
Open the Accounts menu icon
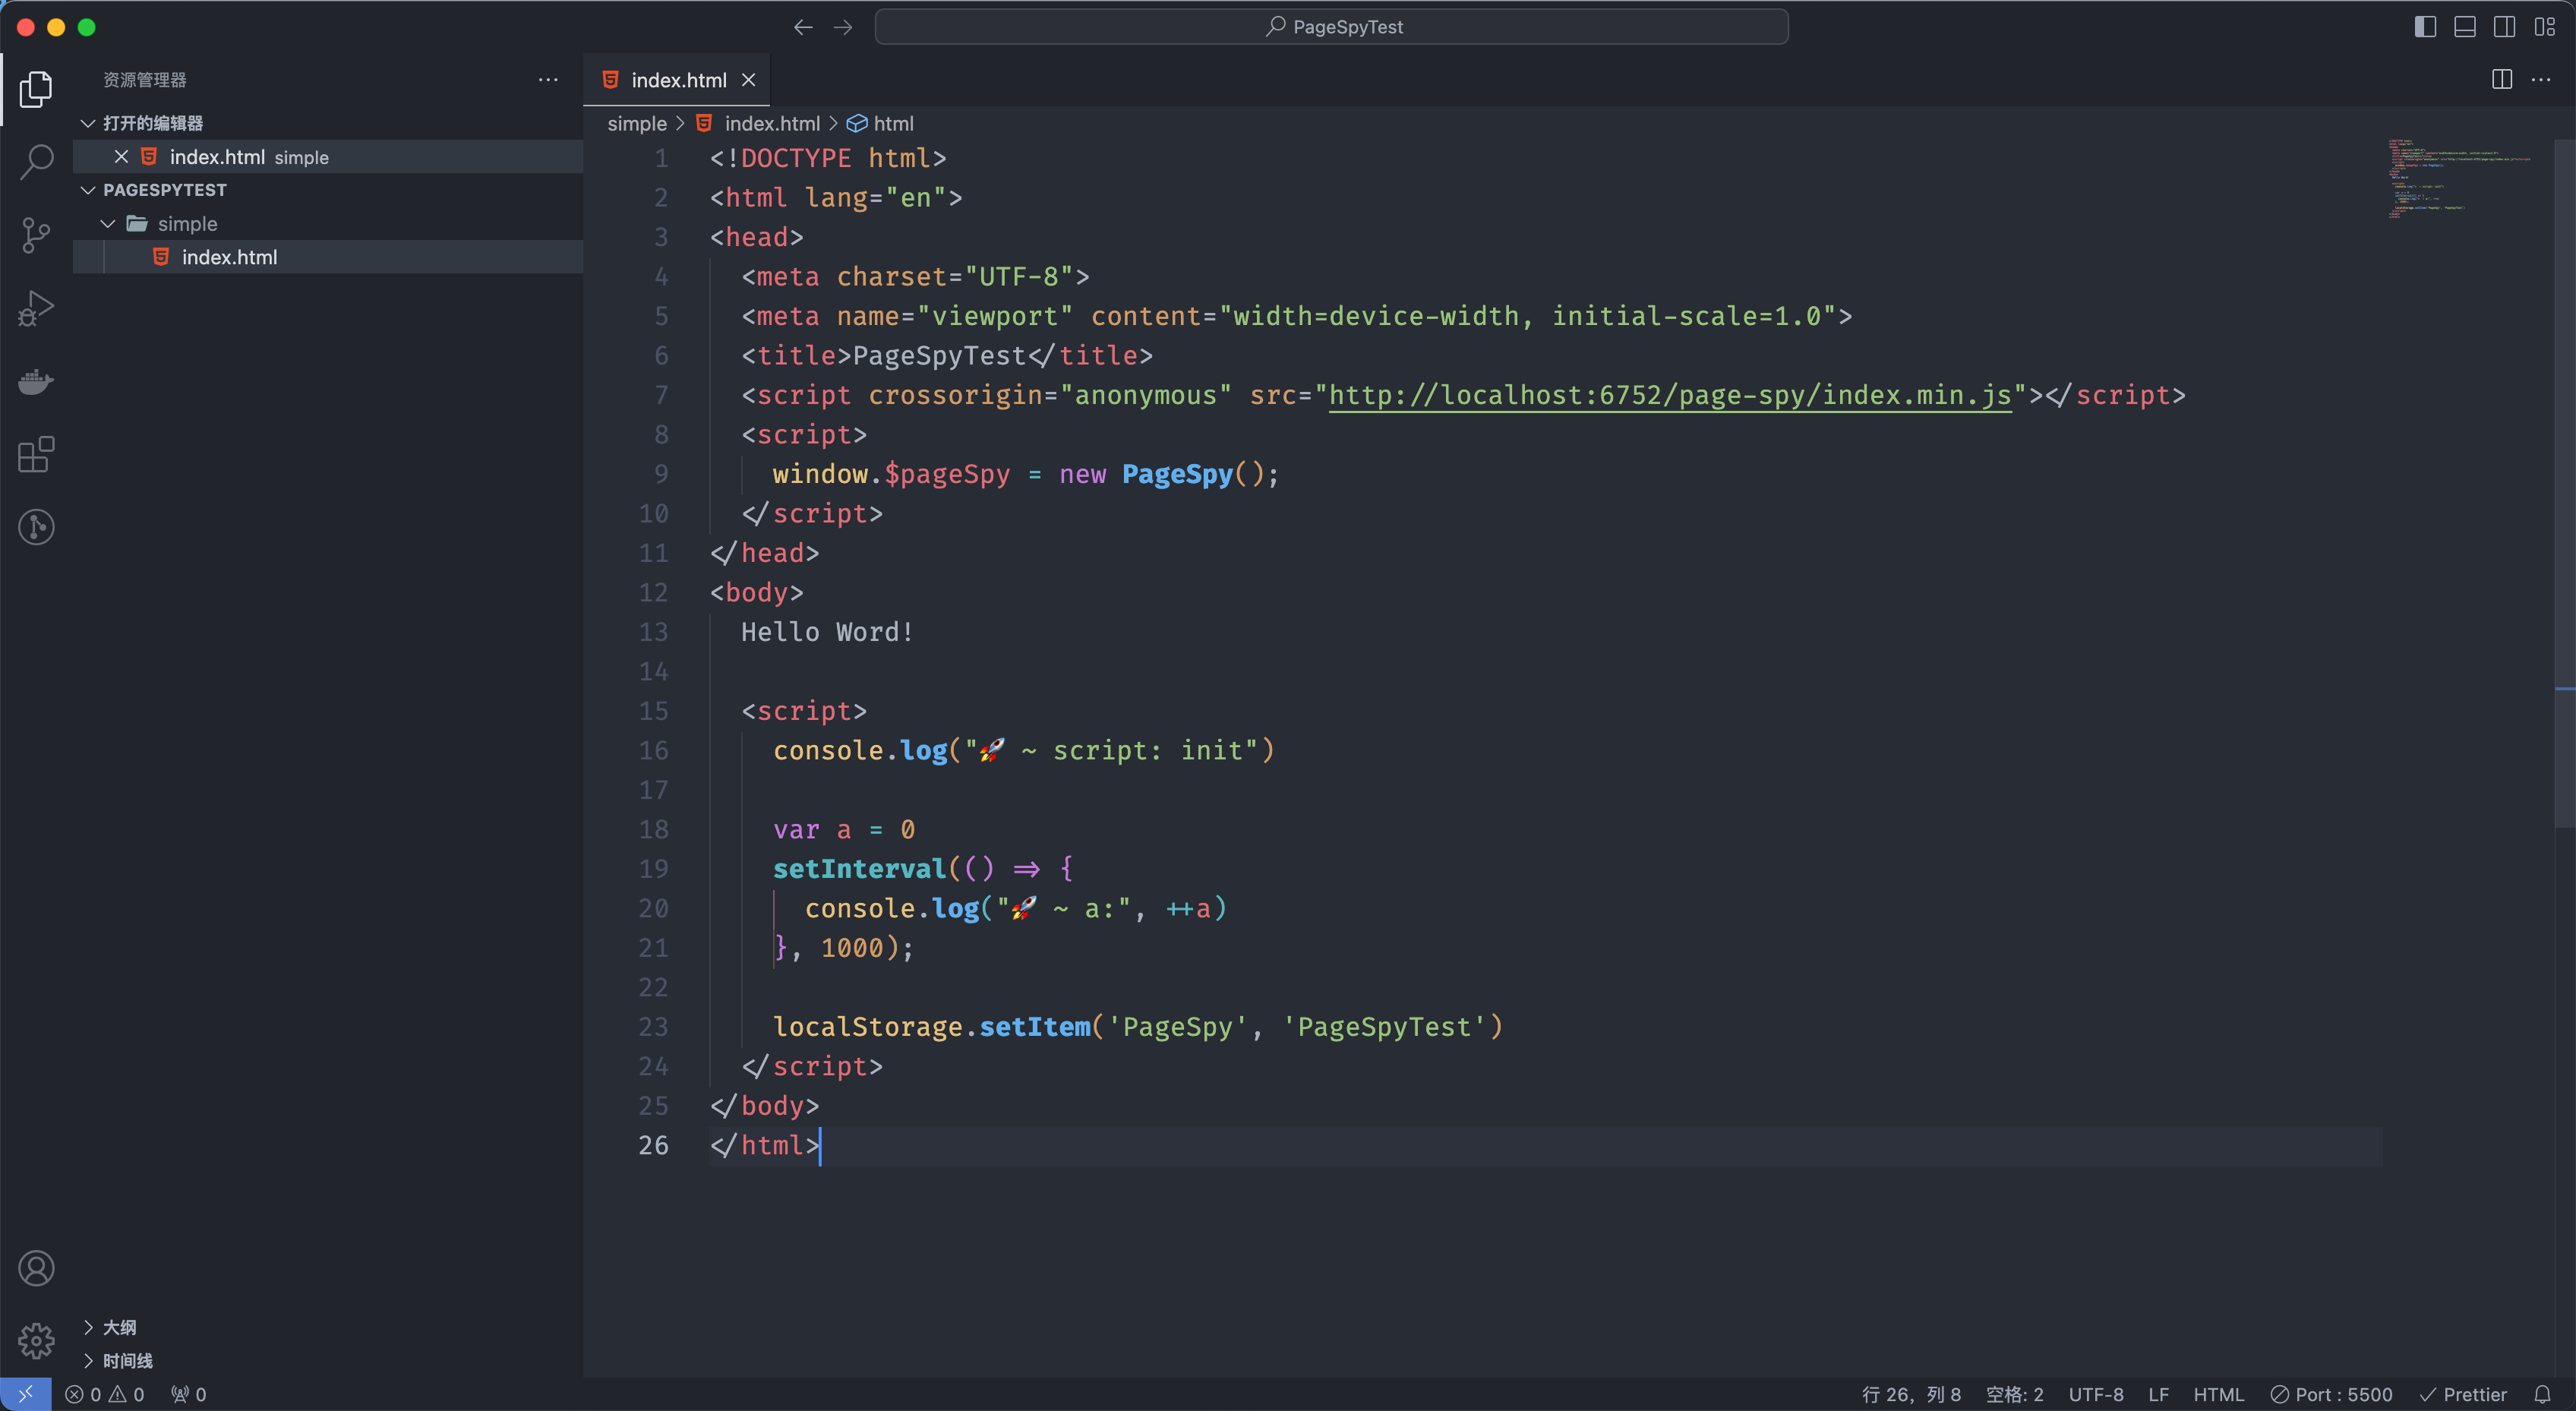coord(36,1268)
